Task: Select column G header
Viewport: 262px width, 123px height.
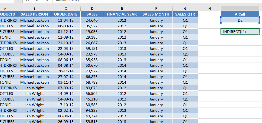Action: tap(185, 9)
